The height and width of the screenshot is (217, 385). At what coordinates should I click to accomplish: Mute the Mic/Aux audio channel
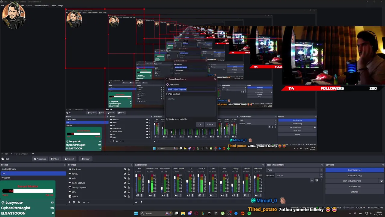200,195
